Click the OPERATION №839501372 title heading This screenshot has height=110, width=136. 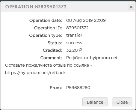pyautogui.click(x=36, y=7)
